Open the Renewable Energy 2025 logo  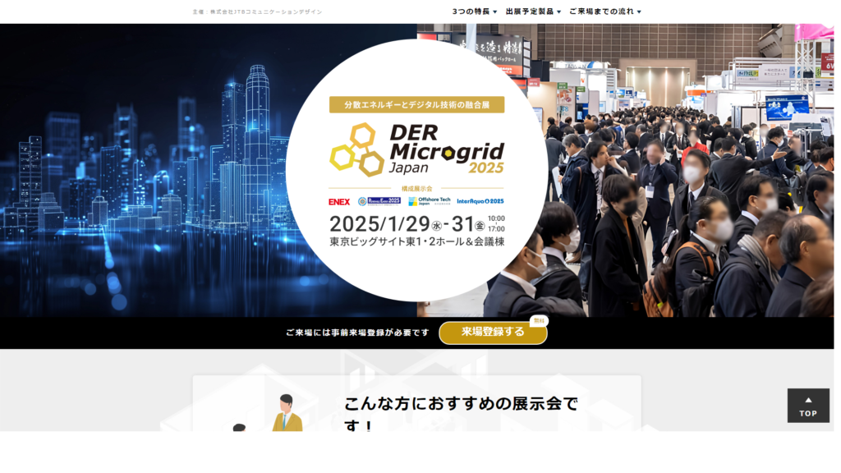point(379,201)
